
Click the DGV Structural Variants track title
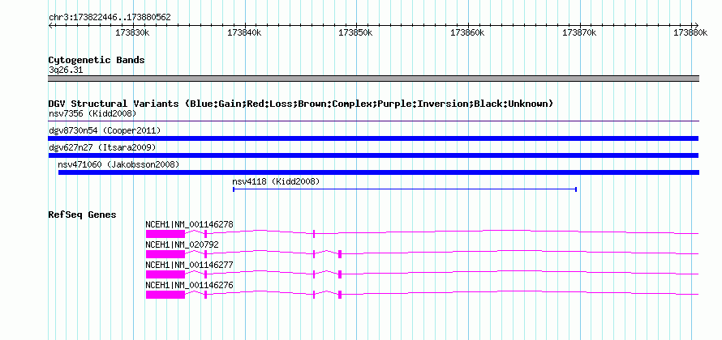301,104
